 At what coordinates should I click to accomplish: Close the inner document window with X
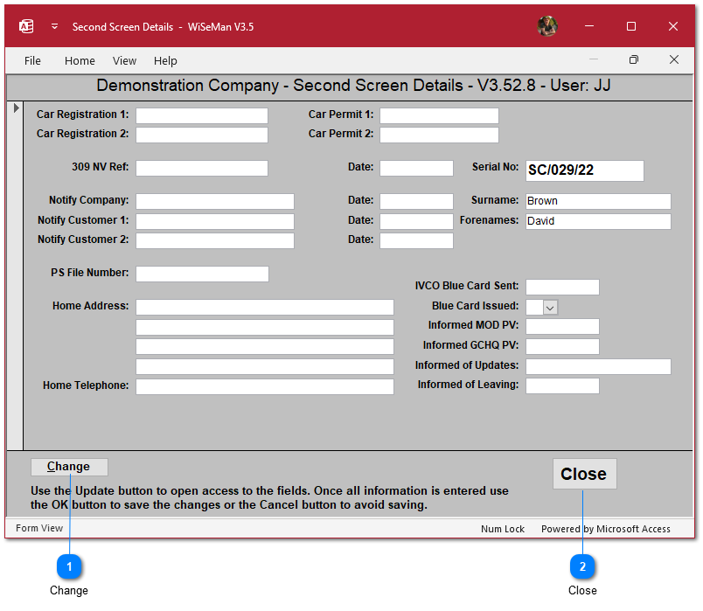674,60
